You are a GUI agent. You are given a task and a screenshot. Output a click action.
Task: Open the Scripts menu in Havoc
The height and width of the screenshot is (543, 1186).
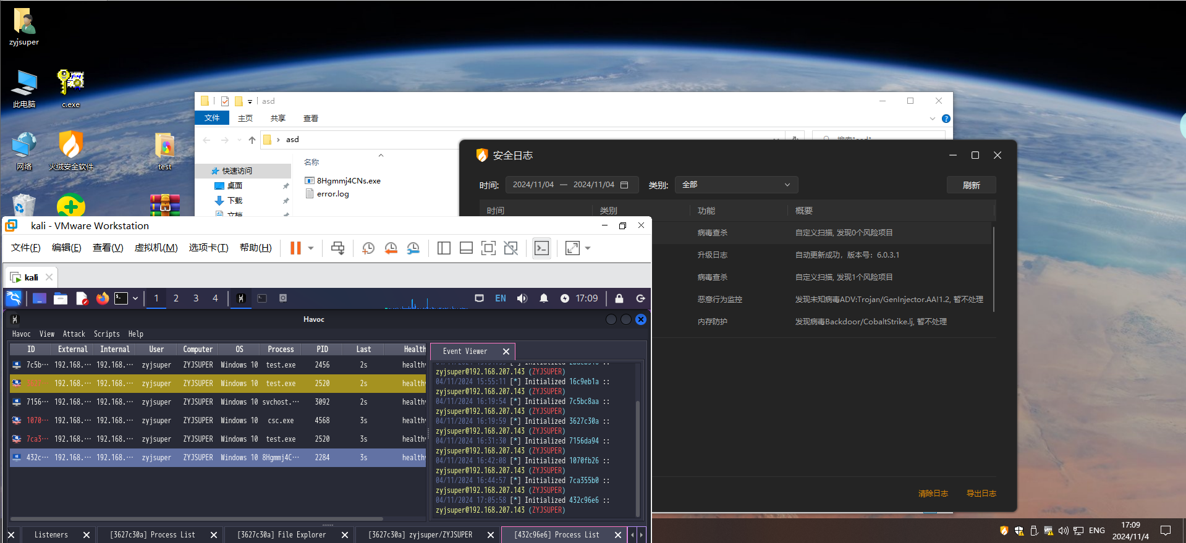tap(107, 334)
